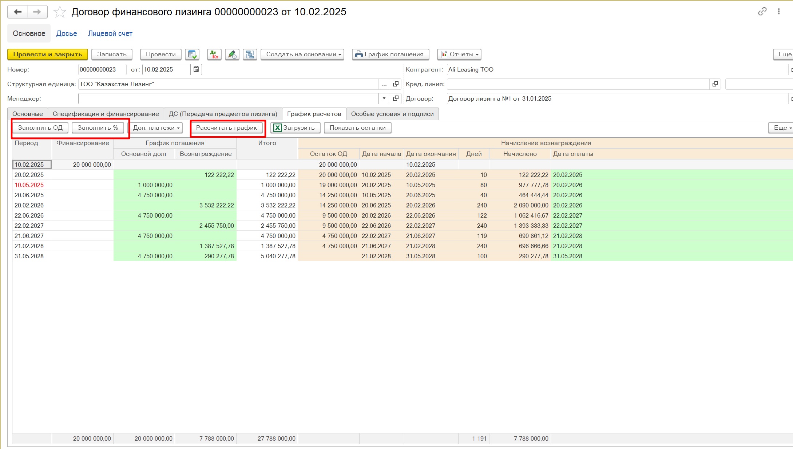The height and width of the screenshot is (449, 793).
Task: Select График расчетов tab
Action: coord(314,114)
